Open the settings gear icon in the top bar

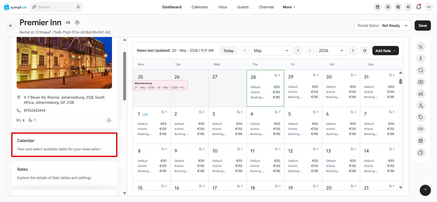pyautogui.click(x=398, y=7)
